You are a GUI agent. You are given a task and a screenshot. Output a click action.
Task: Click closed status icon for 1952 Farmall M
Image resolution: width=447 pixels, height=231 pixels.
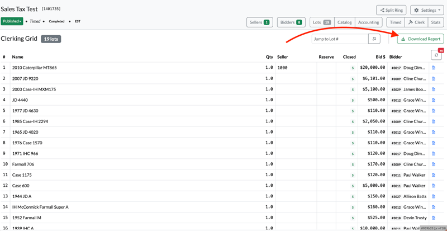353,218
